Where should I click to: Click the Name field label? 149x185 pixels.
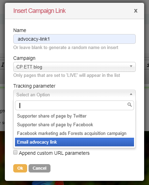[x=19, y=30]
